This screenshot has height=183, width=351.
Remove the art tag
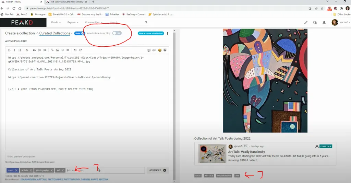[63, 170]
